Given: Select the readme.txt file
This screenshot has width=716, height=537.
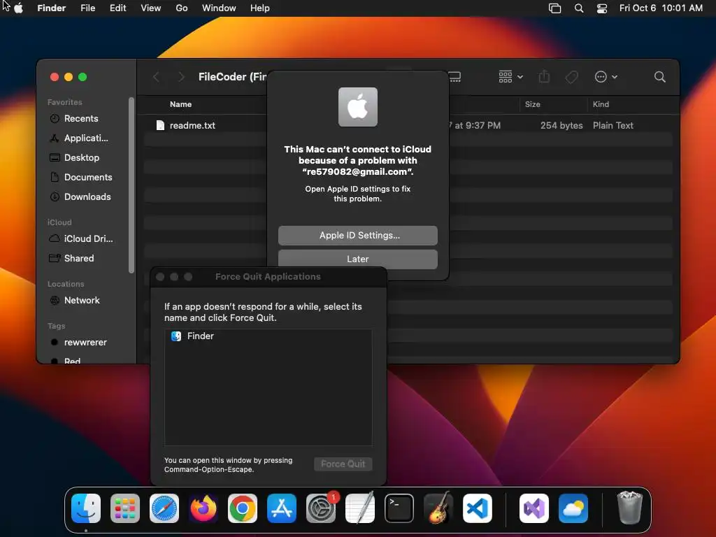Looking at the screenshot, I should (x=192, y=126).
